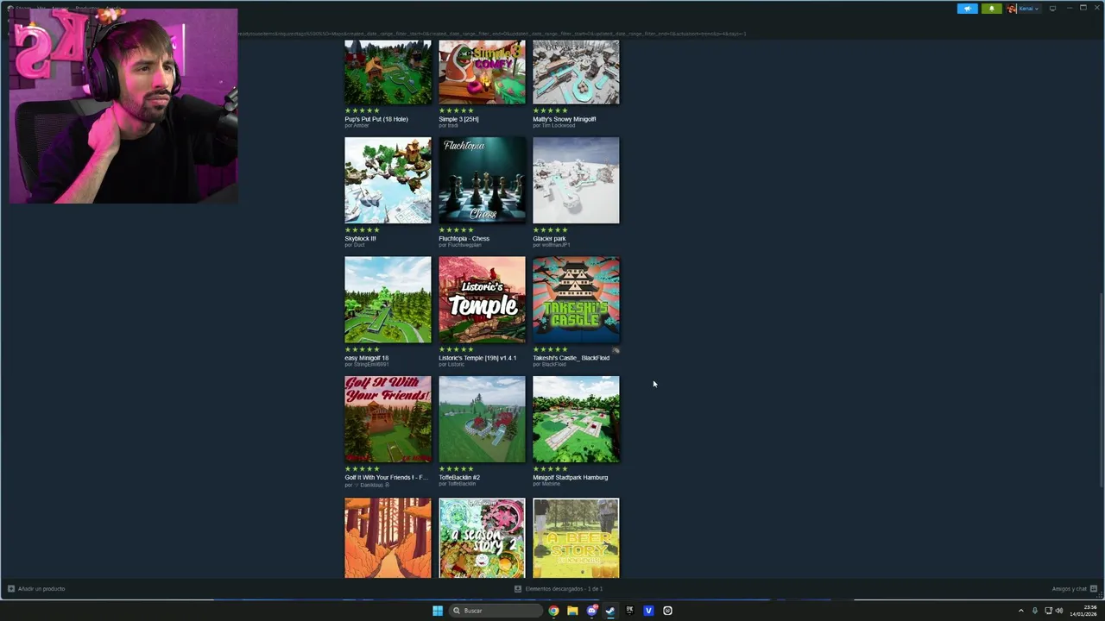This screenshot has width=1105, height=621.
Task: Click Listoric's Temple [19h] v1.4.1 title
Action: pyautogui.click(x=477, y=358)
